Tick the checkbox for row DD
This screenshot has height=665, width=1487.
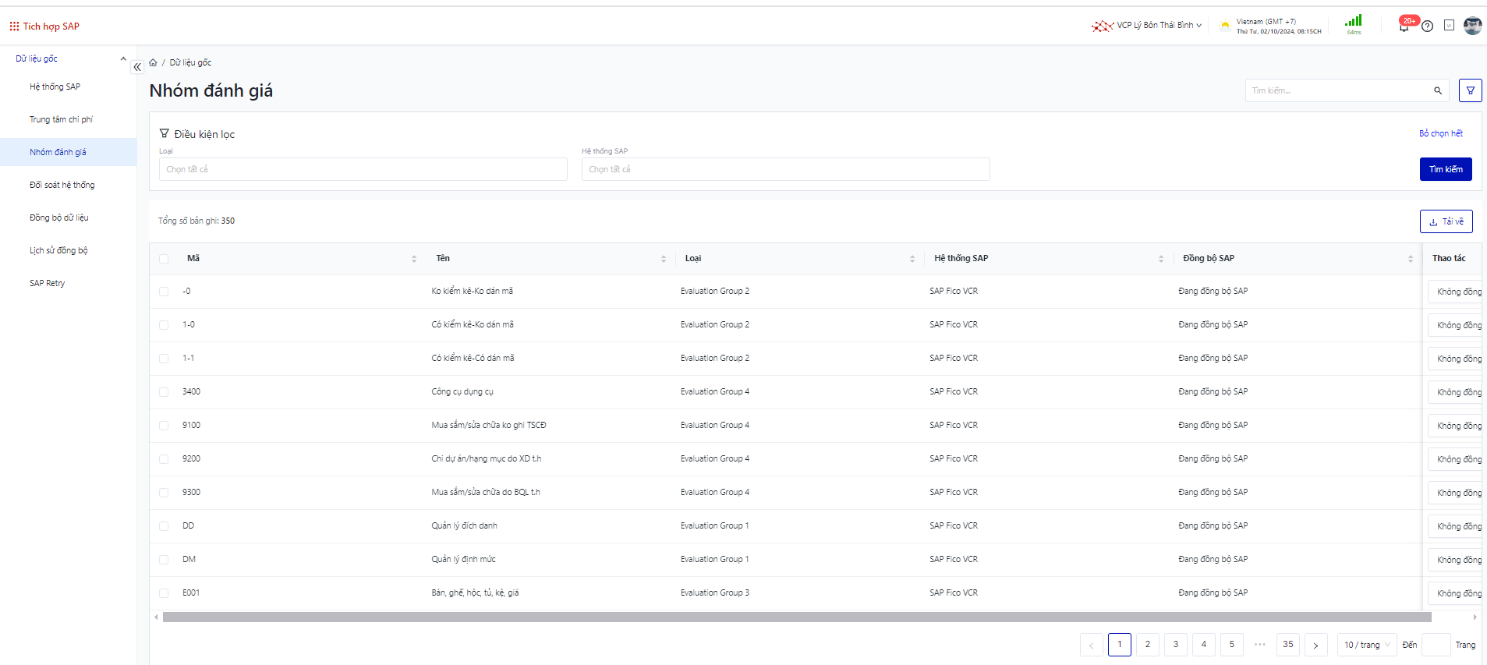[x=164, y=526]
